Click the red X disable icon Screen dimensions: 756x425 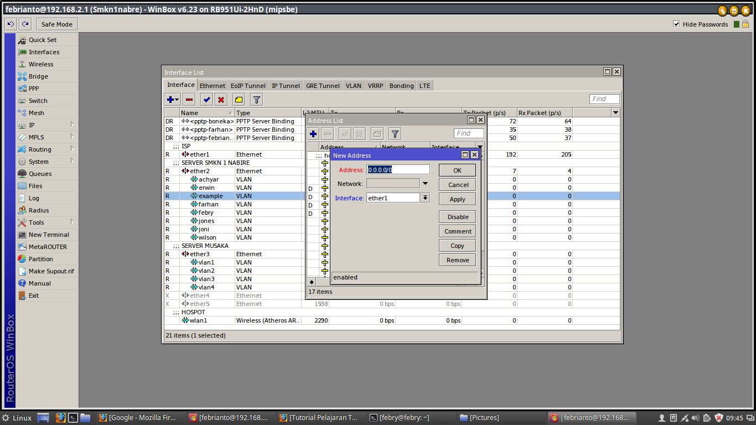click(221, 100)
